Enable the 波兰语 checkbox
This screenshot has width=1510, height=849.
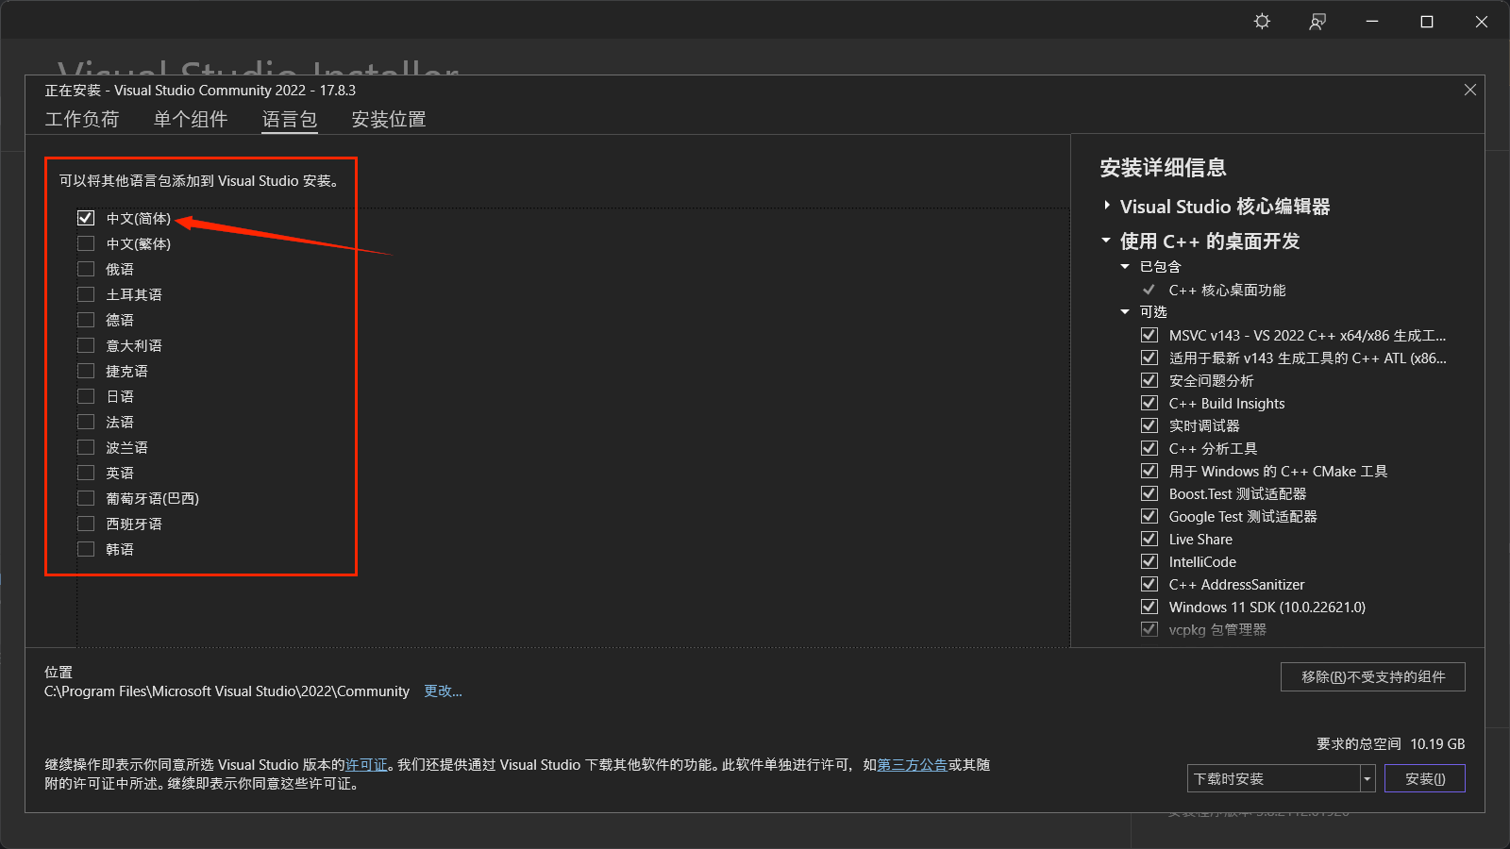(x=86, y=447)
